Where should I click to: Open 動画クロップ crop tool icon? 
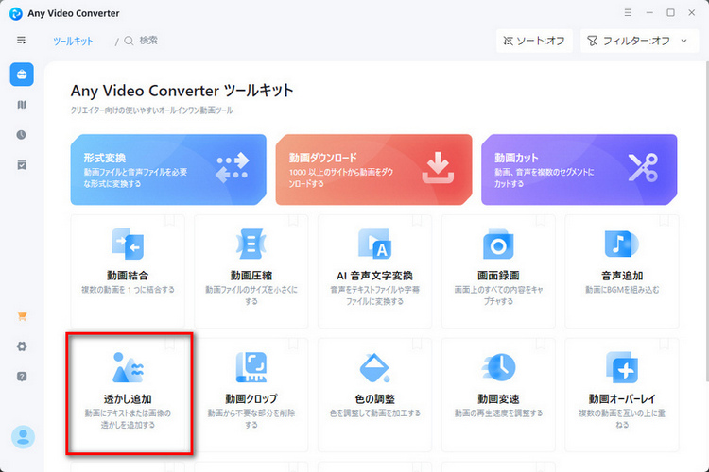click(x=251, y=367)
